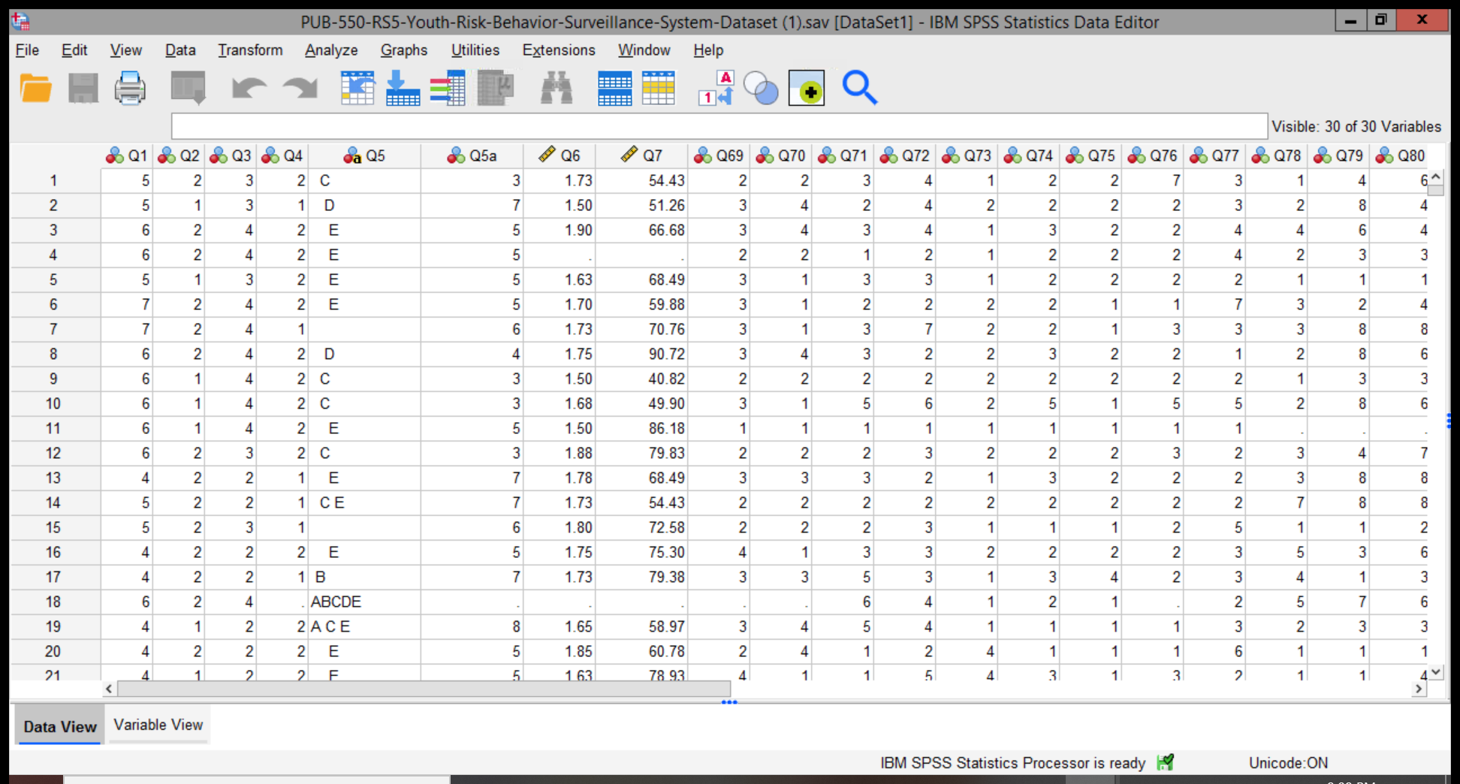Open the Data menu
Image resolution: width=1460 pixels, height=784 pixels.
click(x=180, y=50)
